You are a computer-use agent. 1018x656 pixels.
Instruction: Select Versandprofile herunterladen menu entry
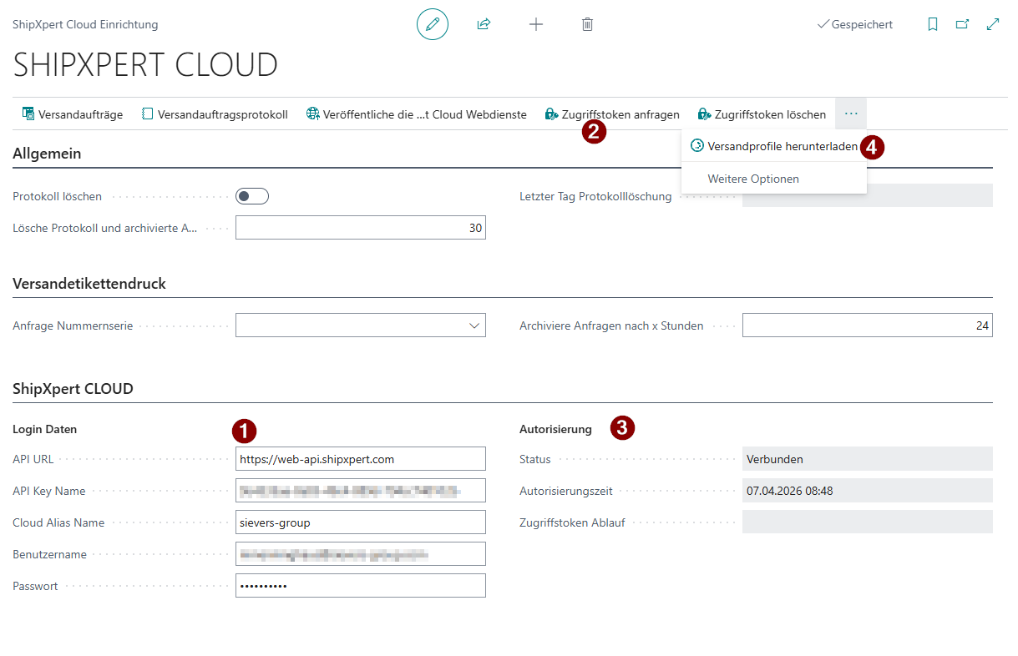point(774,146)
